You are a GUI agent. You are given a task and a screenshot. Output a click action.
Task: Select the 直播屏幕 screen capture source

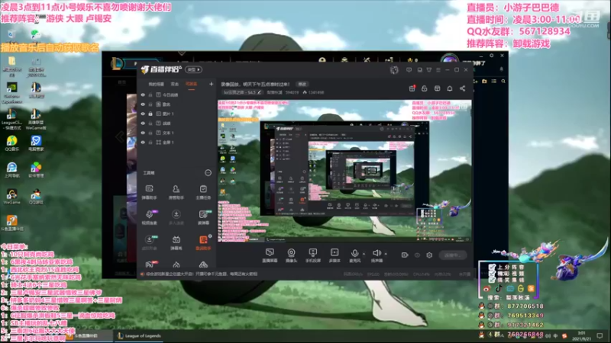pos(270,255)
